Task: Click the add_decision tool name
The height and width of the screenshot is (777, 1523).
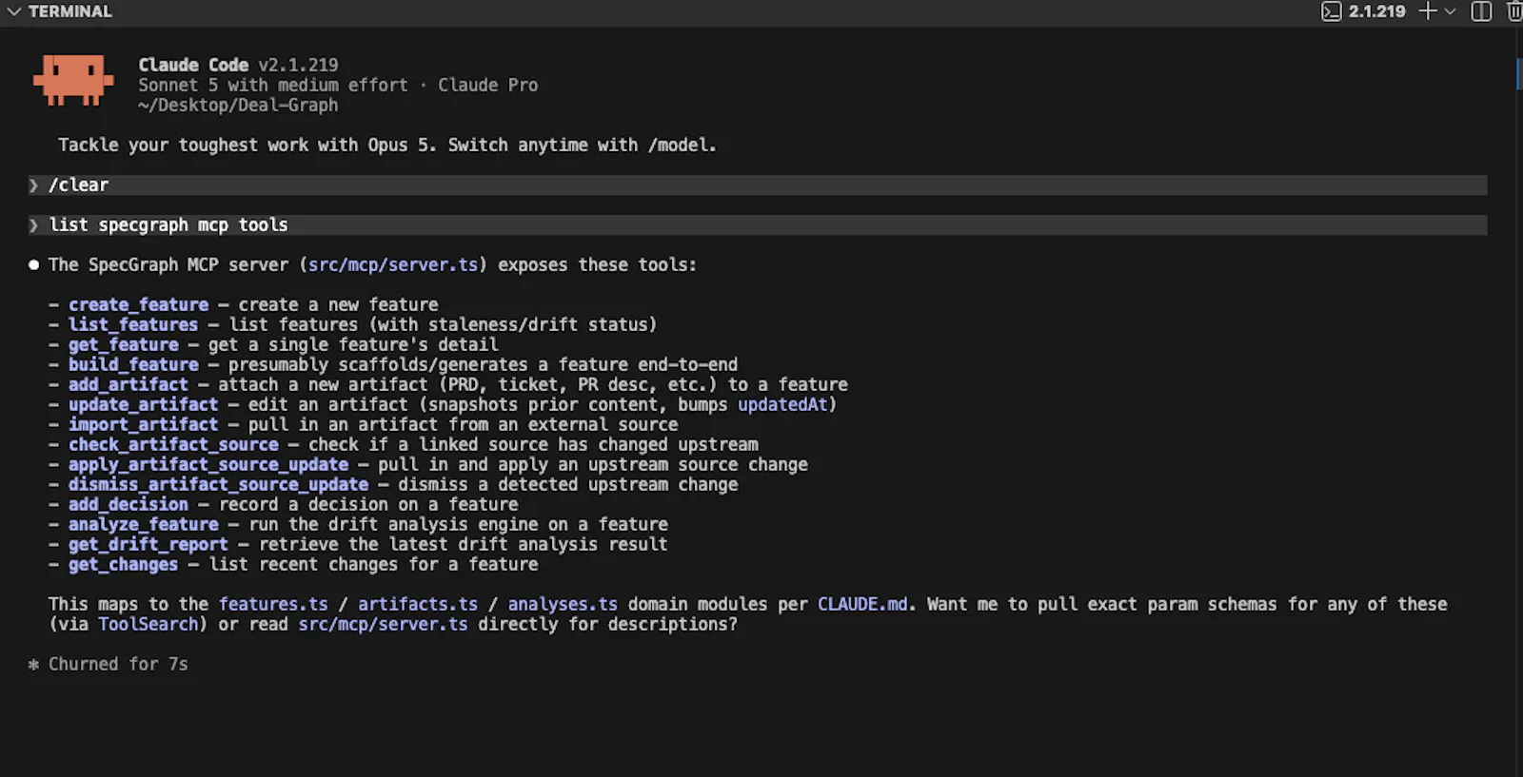Action: pos(129,504)
